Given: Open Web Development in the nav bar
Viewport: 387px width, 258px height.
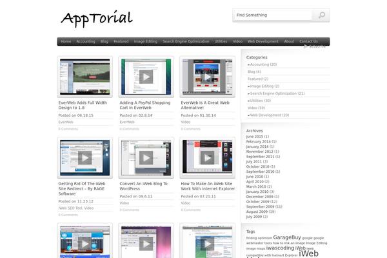Looking at the screenshot, I should tap(263, 41).
